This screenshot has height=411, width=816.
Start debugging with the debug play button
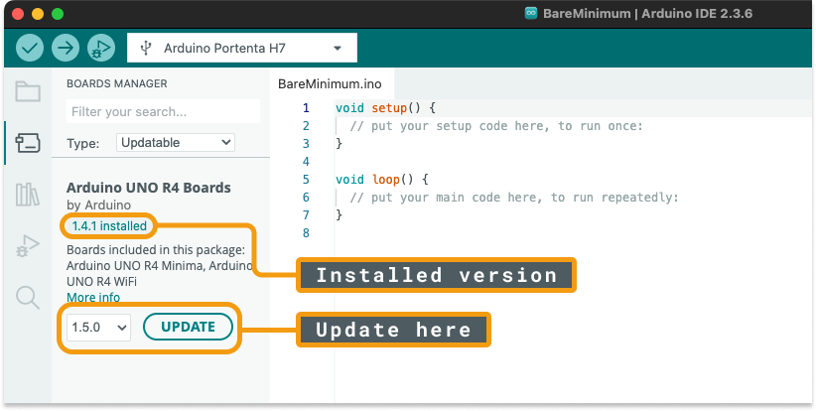(101, 48)
